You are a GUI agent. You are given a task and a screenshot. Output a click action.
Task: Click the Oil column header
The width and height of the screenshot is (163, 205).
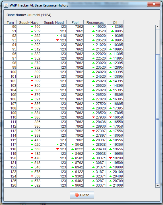pos(115,22)
